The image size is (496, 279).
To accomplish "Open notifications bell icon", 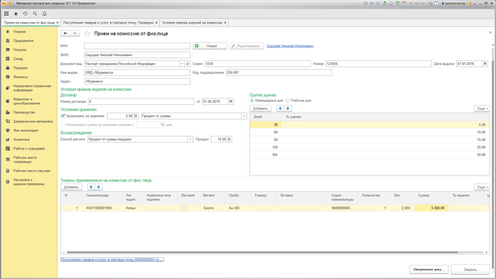I will (45, 13).
